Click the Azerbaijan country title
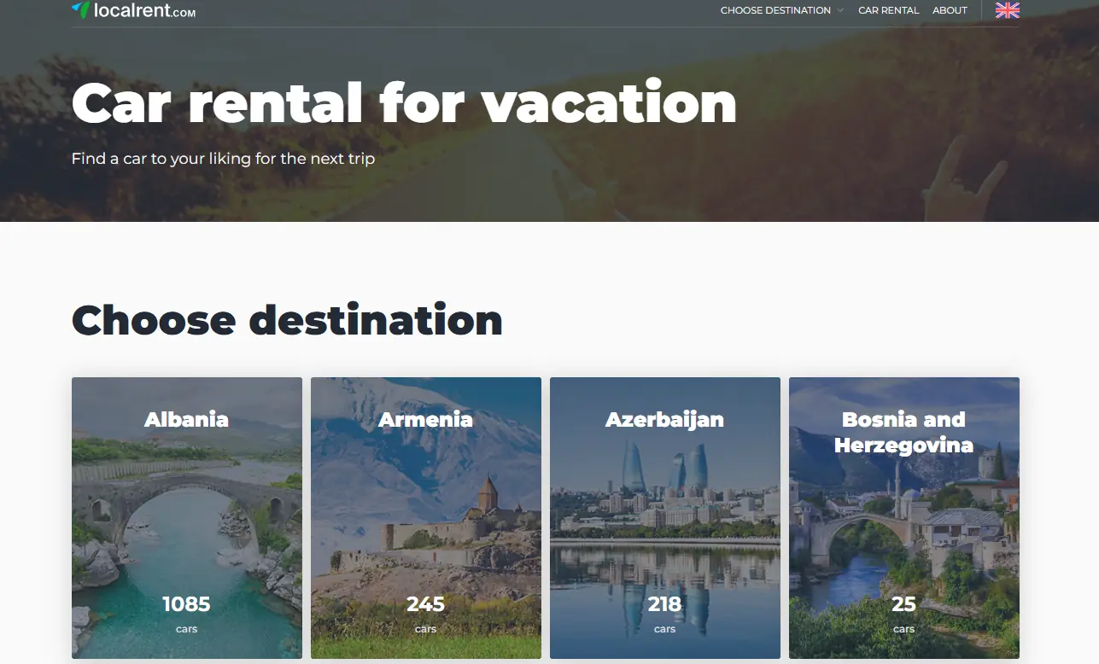This screenshot has width=1099, height=664. [664, 420]
